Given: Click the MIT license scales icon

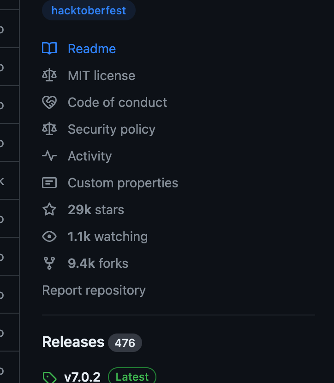Looking at the screenshot, I should [x=49, y=75].
